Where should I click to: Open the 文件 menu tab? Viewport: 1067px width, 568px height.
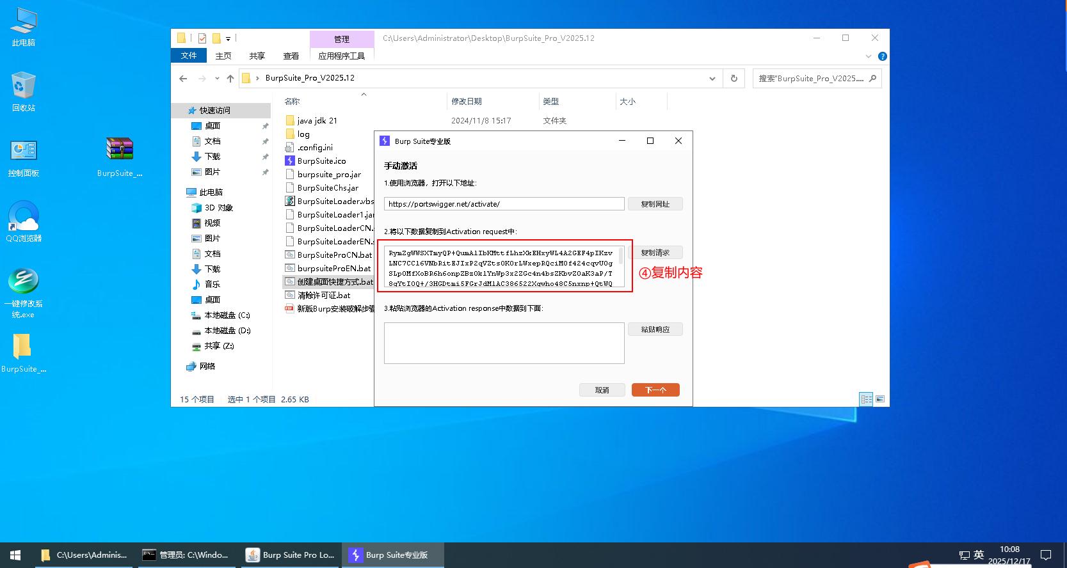pos(189,56)
